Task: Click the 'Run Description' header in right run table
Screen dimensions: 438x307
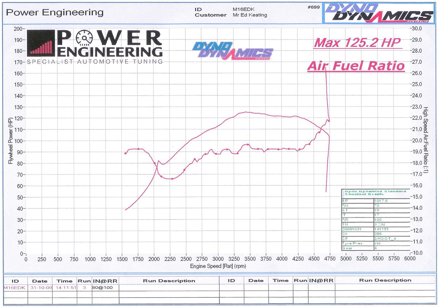Action: pos(385,280)
